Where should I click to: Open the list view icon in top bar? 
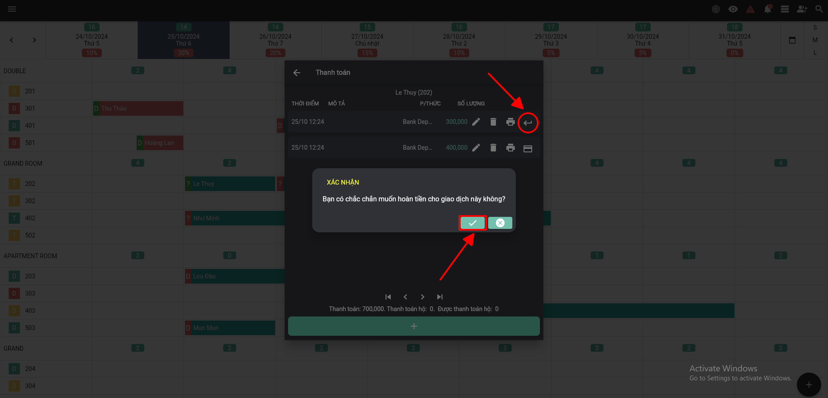click(x=785, y=9)
